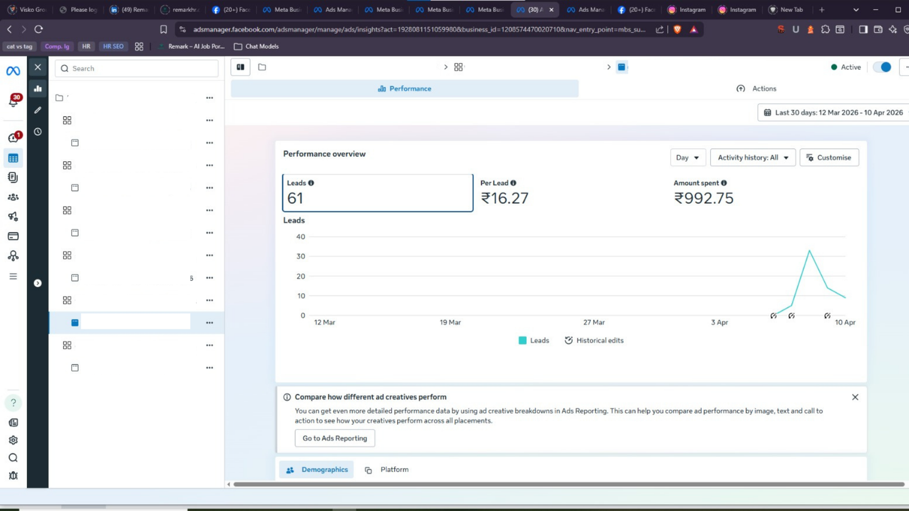The height and width of the screenshot is (511, 909).
Task: Open browser tab search chevron
Action: (x=856, y=10)
